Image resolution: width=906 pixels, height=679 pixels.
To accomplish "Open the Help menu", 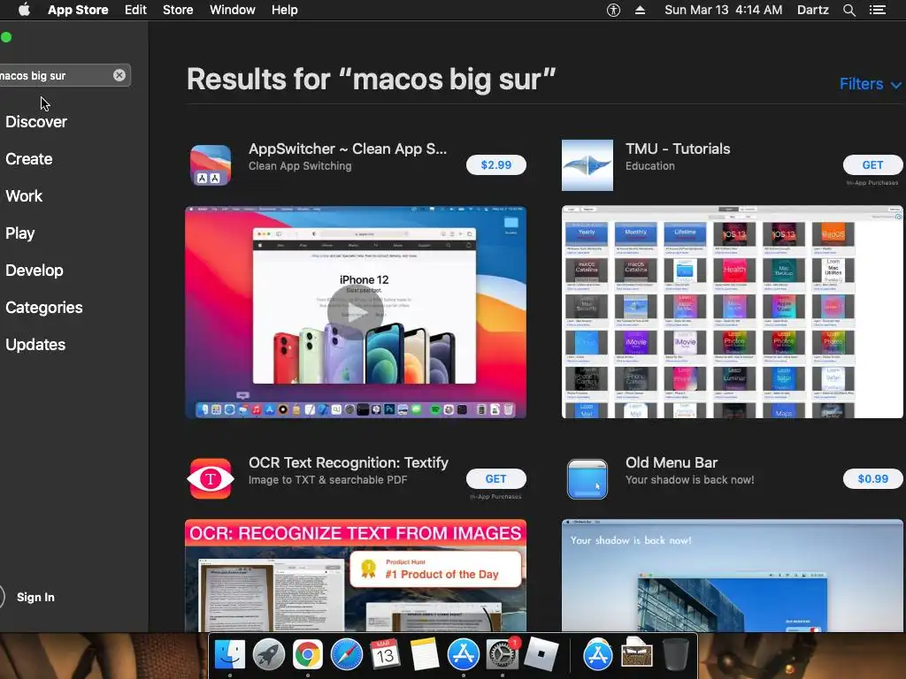I will pyautogui.click(x=285, y=10).
